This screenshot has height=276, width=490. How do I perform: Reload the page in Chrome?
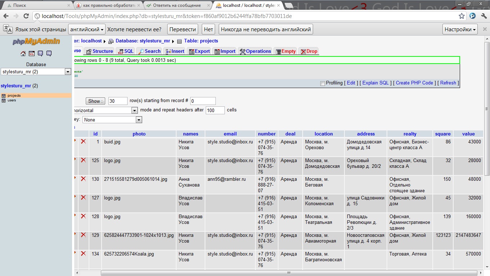pos(26,16)
